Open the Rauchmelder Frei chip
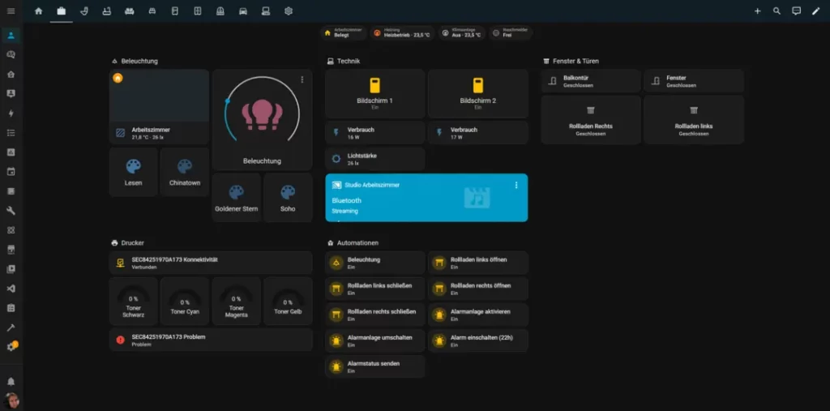Viewport: 830px width, 411px height. (511, 33)
